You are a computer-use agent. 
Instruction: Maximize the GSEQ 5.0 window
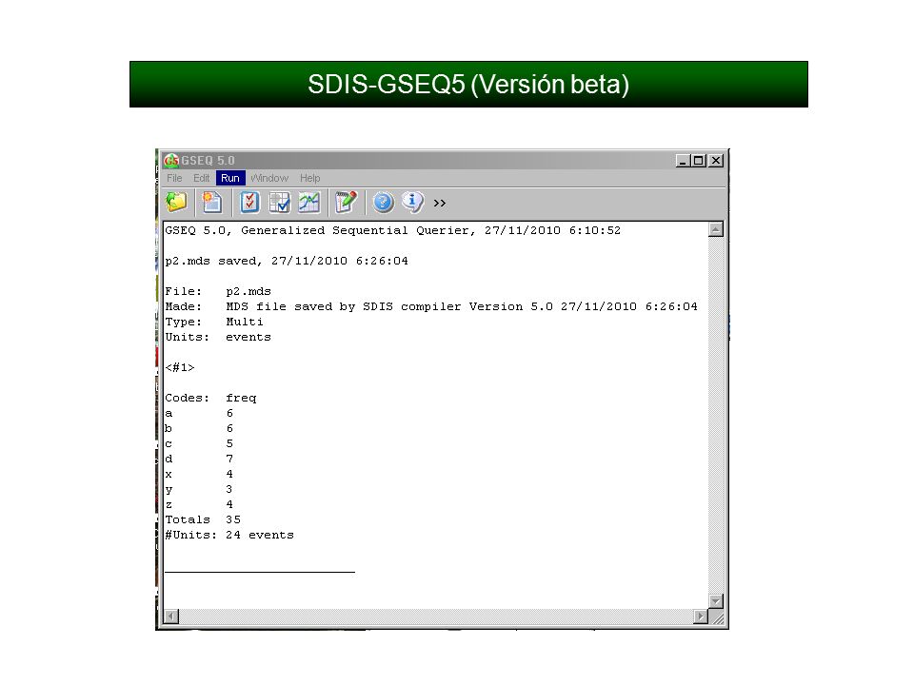(698, 160)
